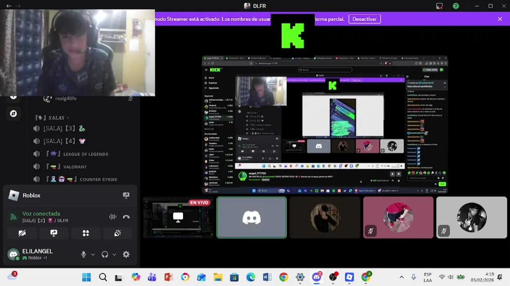The width and height of the screenshot is (510, 286).
Task: Open Microsoft Store from the taskbar
Action: click(234, 277)
